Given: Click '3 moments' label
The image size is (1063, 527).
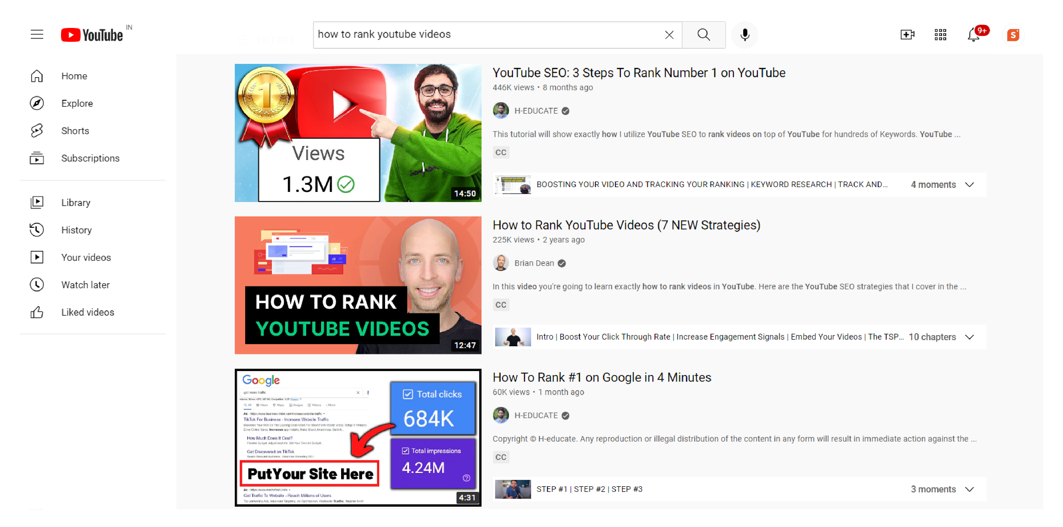Looking at the screenshot, I should click(933, 489).
